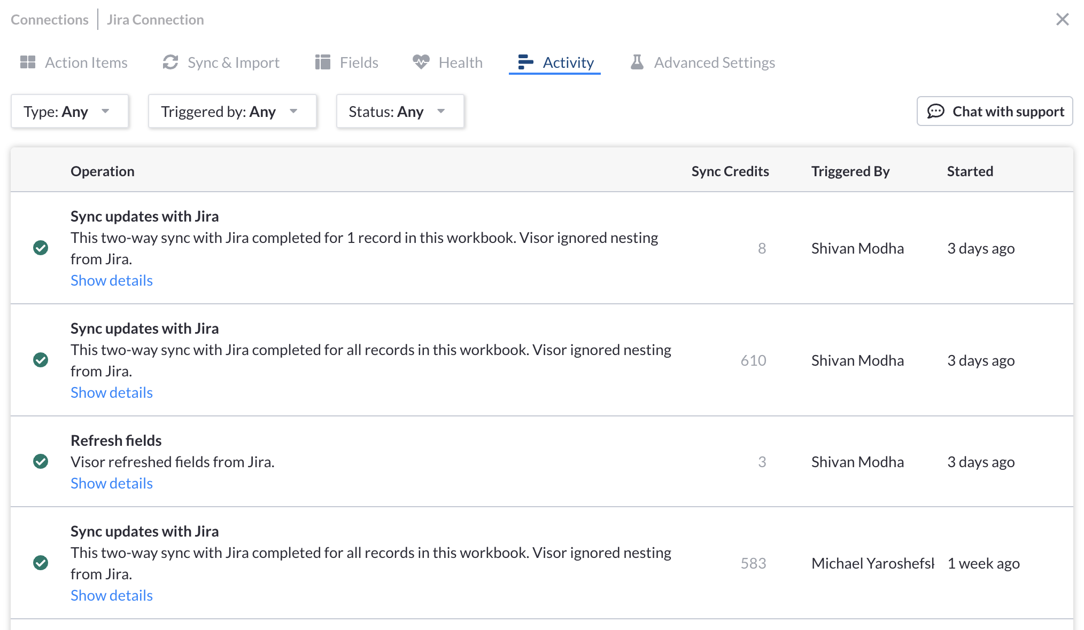Click the Fields table icon
This screenshot has height=630, width=1084.
click(323, 62)
